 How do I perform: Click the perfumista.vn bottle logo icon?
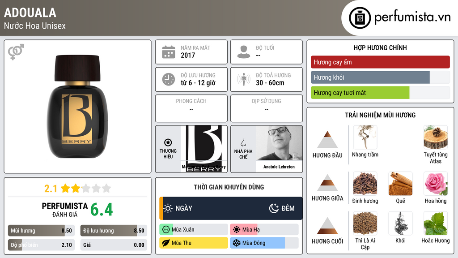(x=360, y=18)
